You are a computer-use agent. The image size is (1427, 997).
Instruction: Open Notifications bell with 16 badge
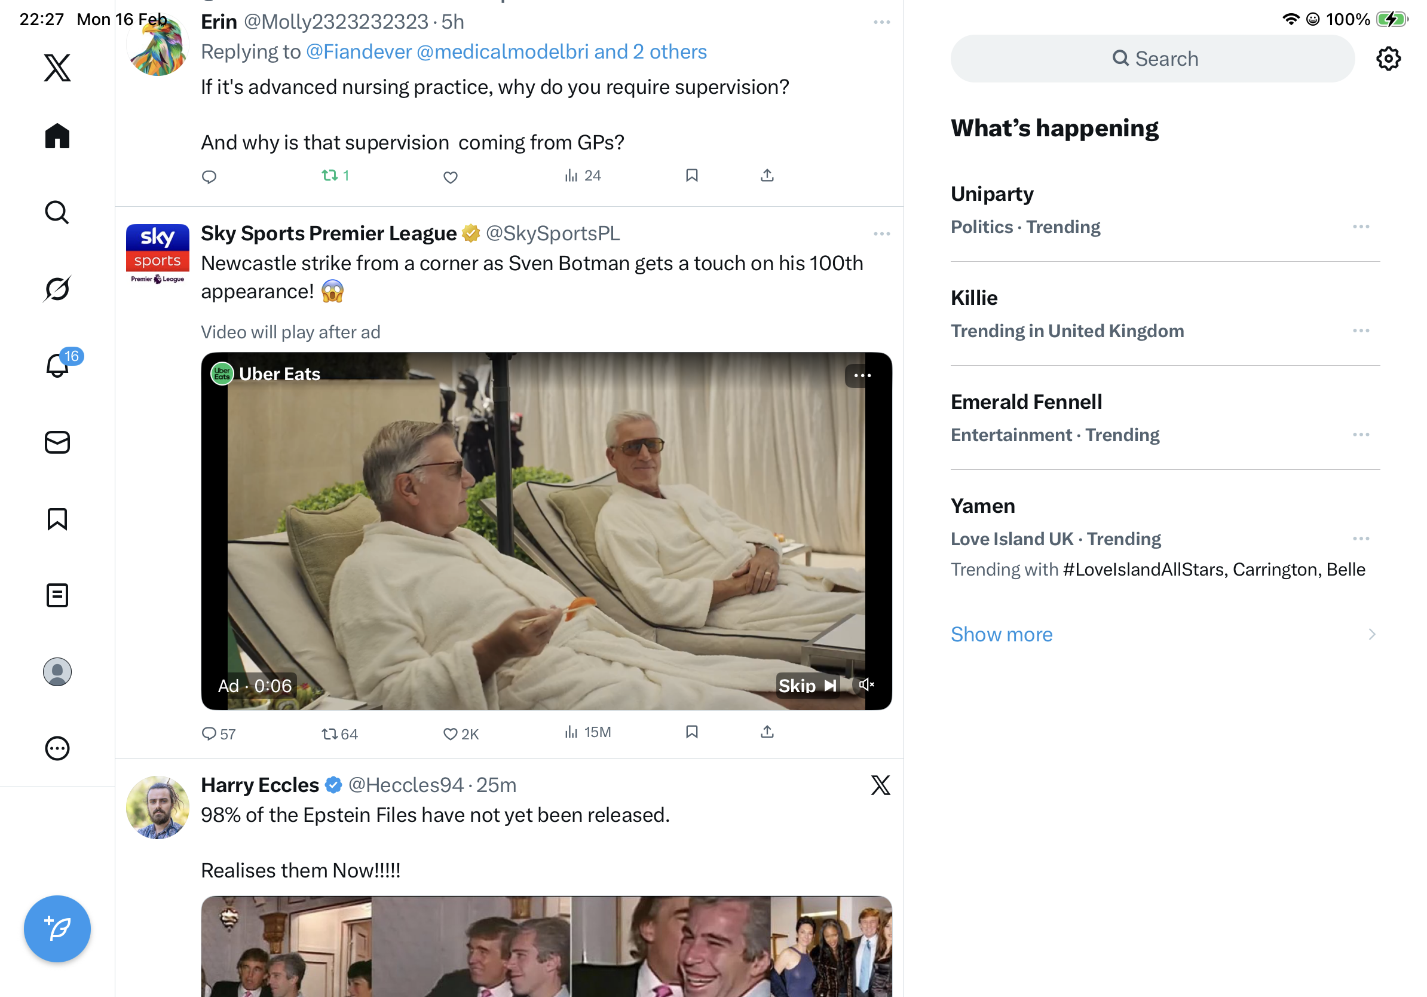(57, 365)
